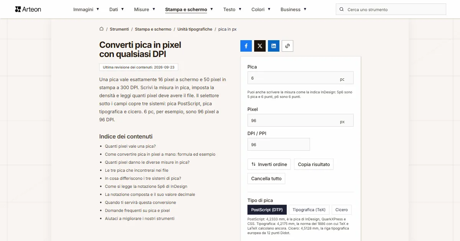Jump to Quanti pixel vale una pica?

[130, 146]
